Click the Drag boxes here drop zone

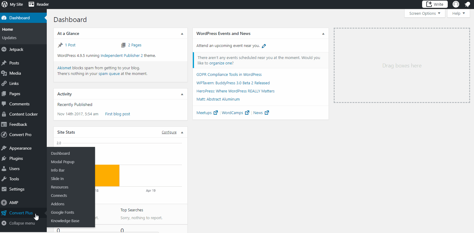point(402,65)
